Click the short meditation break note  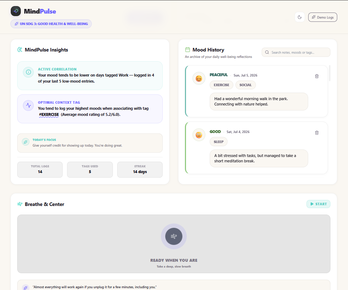tap(255, 158)
